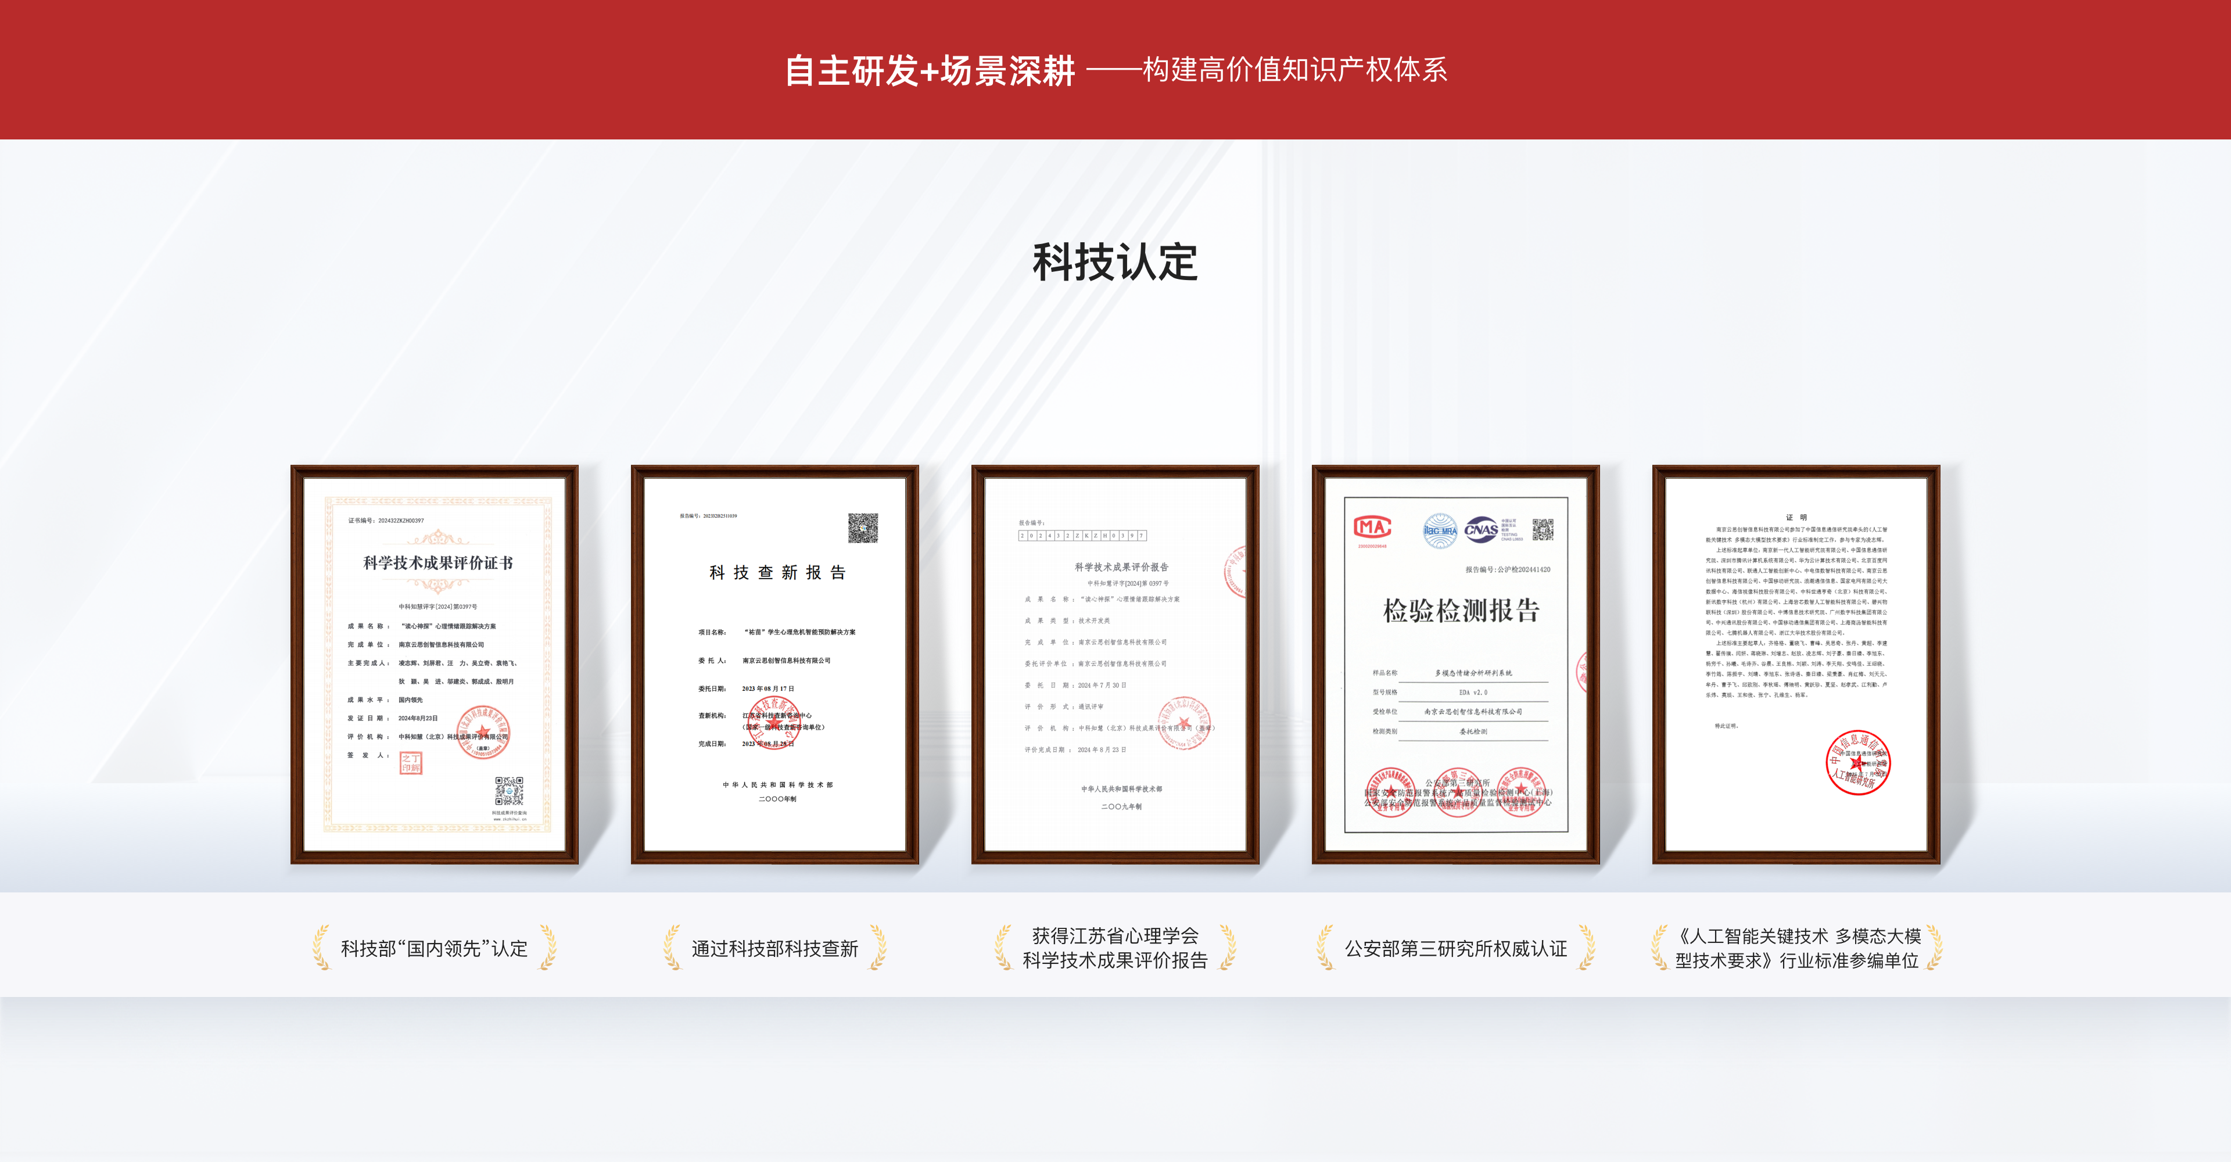Screen dimensions: 2231x1162
Task: Click red round stamp on 证明 document
Action: [1858, 763]
